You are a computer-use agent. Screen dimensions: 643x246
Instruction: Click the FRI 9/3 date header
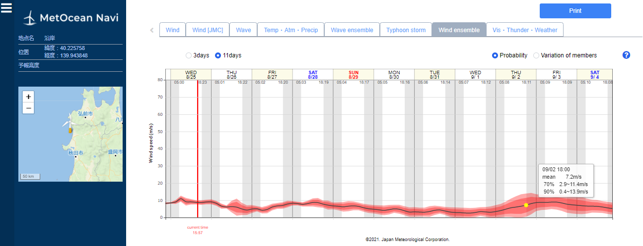coord(556,75)
